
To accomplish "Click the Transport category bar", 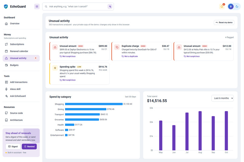I will tap(82, 114).
